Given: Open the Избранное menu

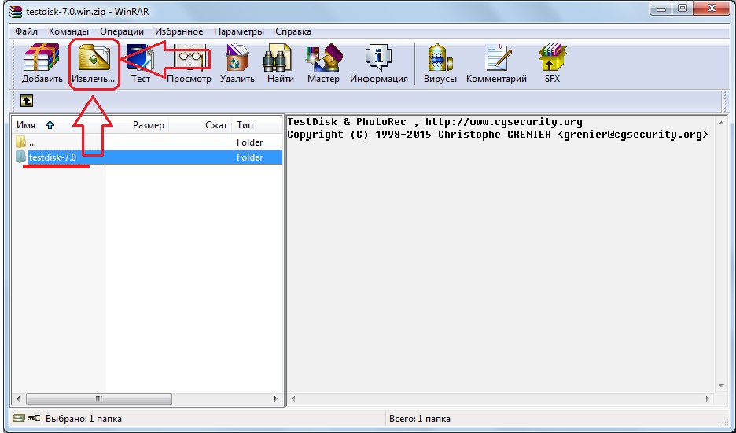Looking at the screenshot, I should pyautogui.click(x=178, y=31).
